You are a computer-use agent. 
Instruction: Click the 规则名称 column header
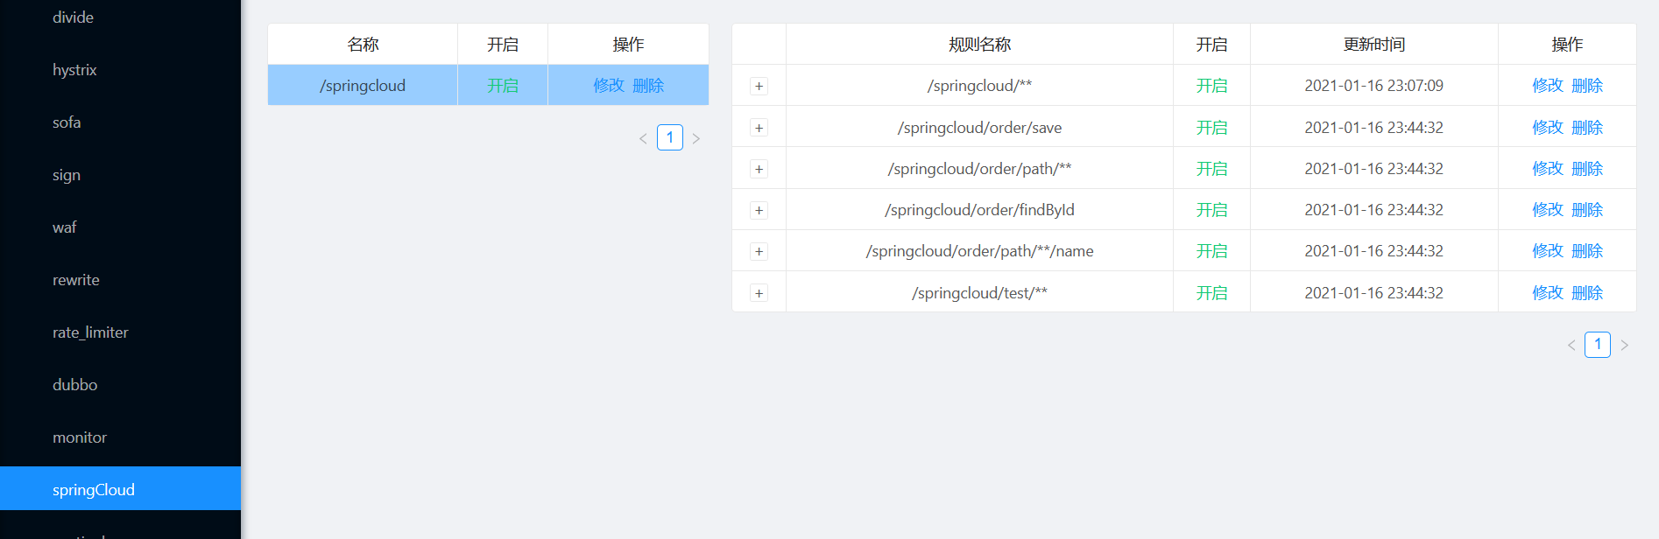(x=980, y=45)
